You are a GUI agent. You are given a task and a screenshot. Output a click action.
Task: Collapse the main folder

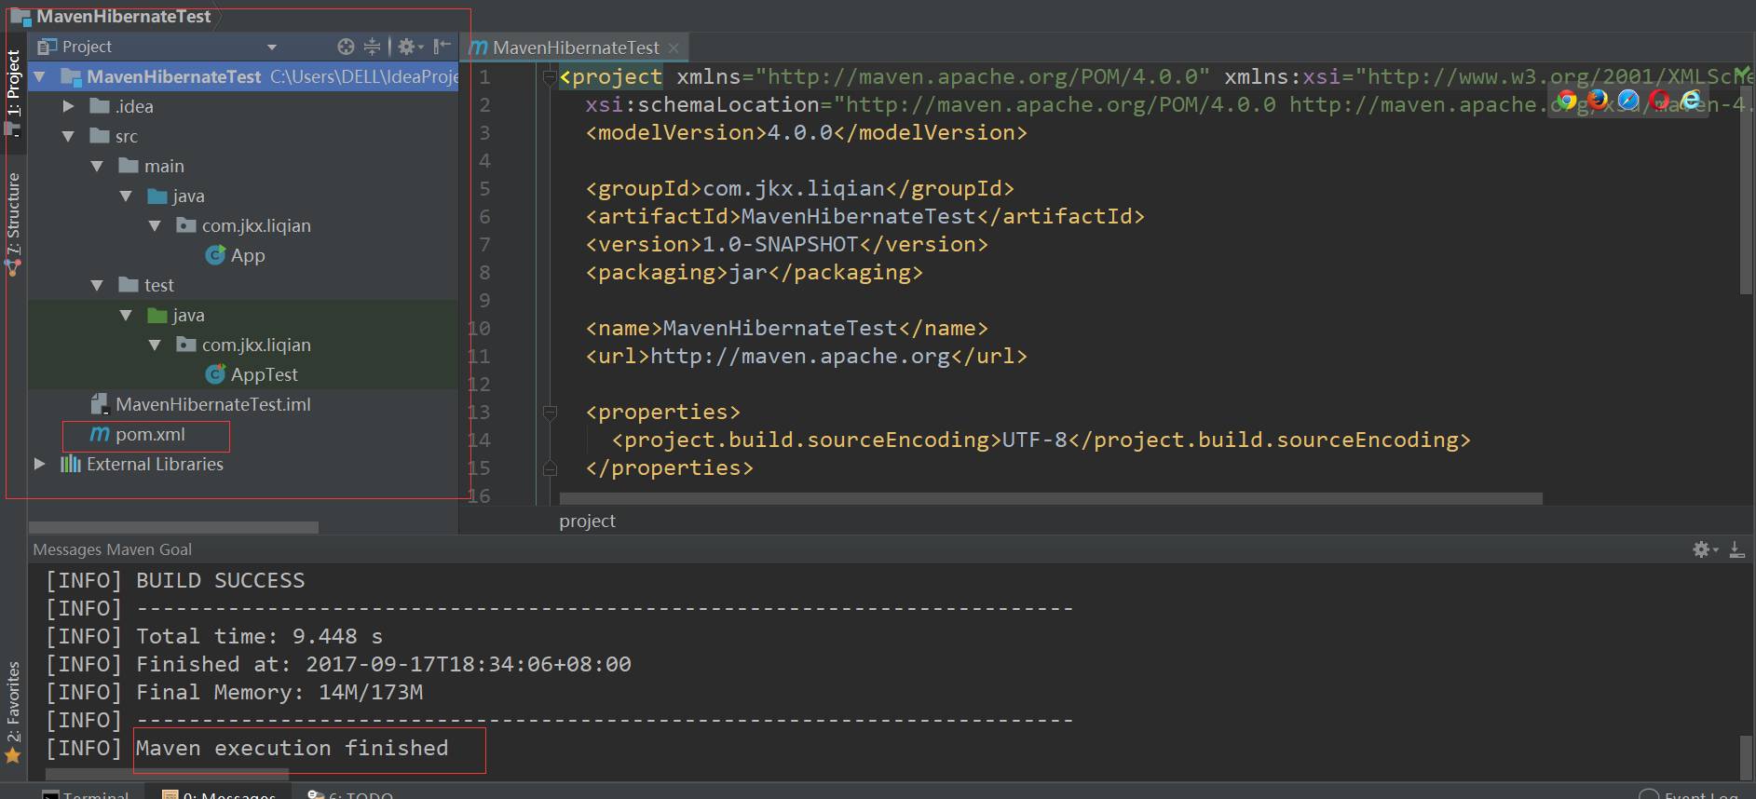pos(97,166)
